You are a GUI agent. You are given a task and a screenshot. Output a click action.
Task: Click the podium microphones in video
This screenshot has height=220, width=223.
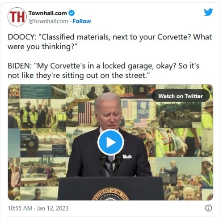pyautogui.click(x=111, y=162)
